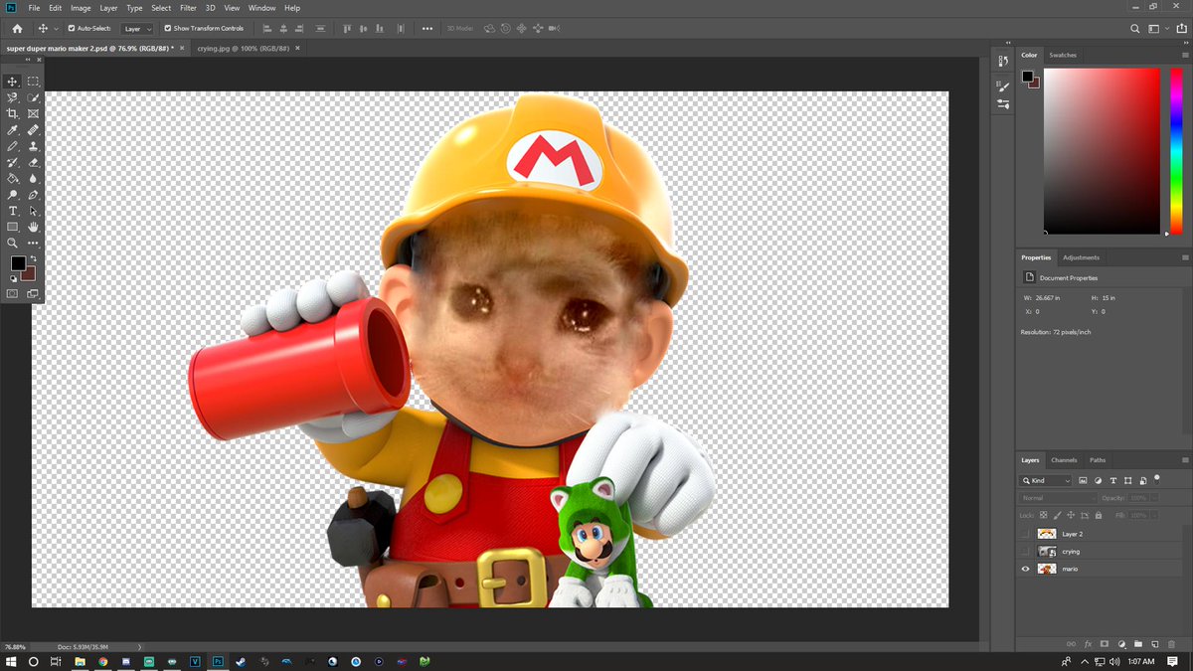1193x671 pixels.
Task: Select the Eraser tool
Action: point(33,162)
